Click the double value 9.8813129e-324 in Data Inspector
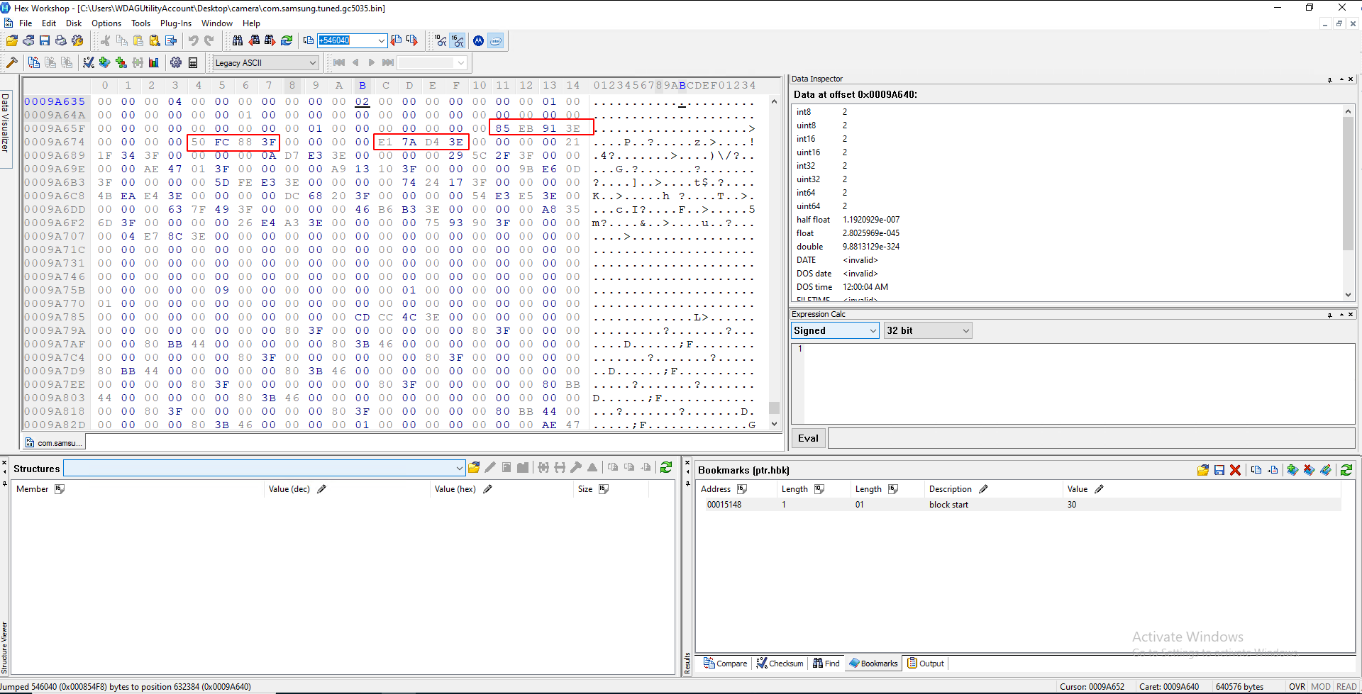 click(870, 247)
